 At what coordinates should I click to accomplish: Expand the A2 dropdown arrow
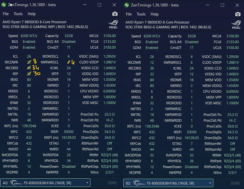click(x=87, y=183)
